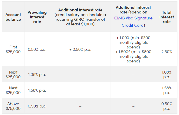Select the 2.50% total interest cell

[x=167, y=52]
